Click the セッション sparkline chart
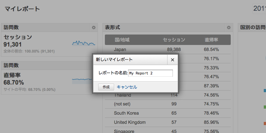 pos(84,43)
